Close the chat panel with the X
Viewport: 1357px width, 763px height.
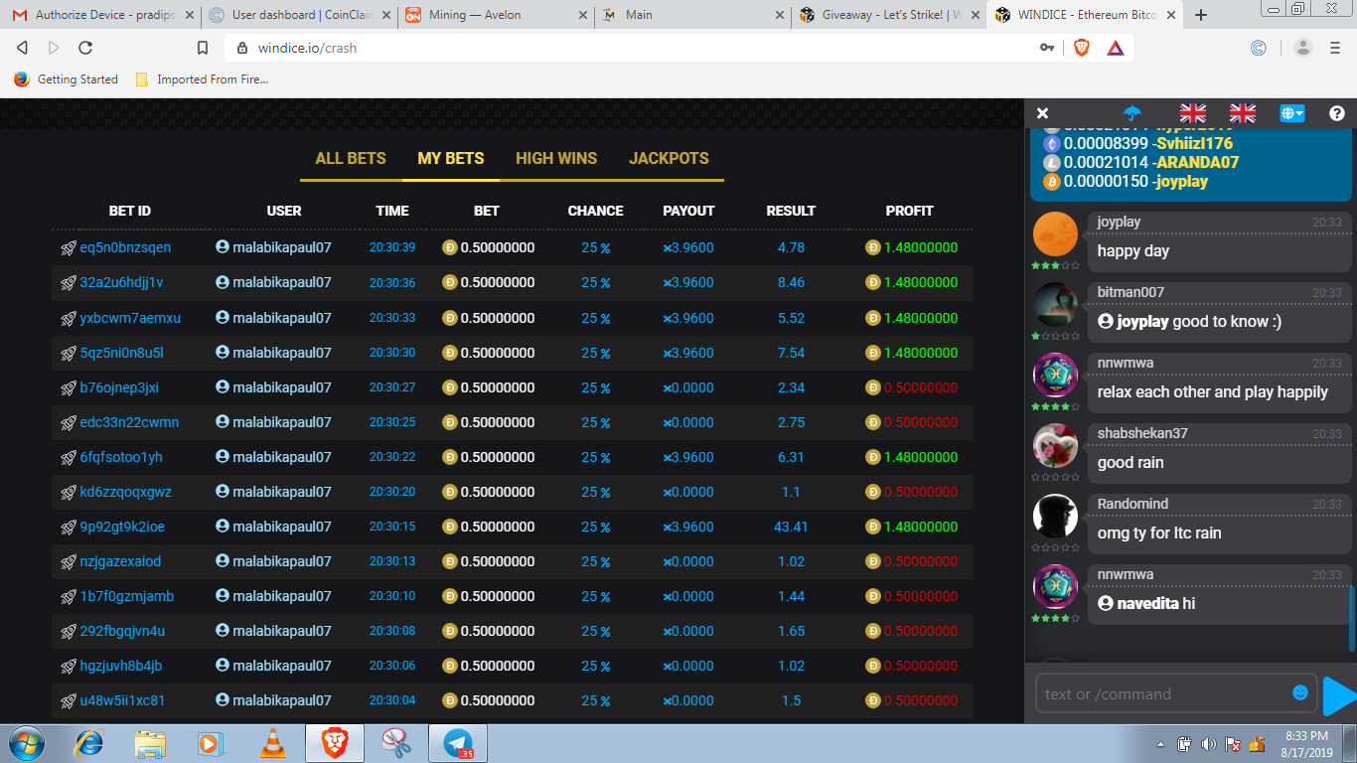1042,113
